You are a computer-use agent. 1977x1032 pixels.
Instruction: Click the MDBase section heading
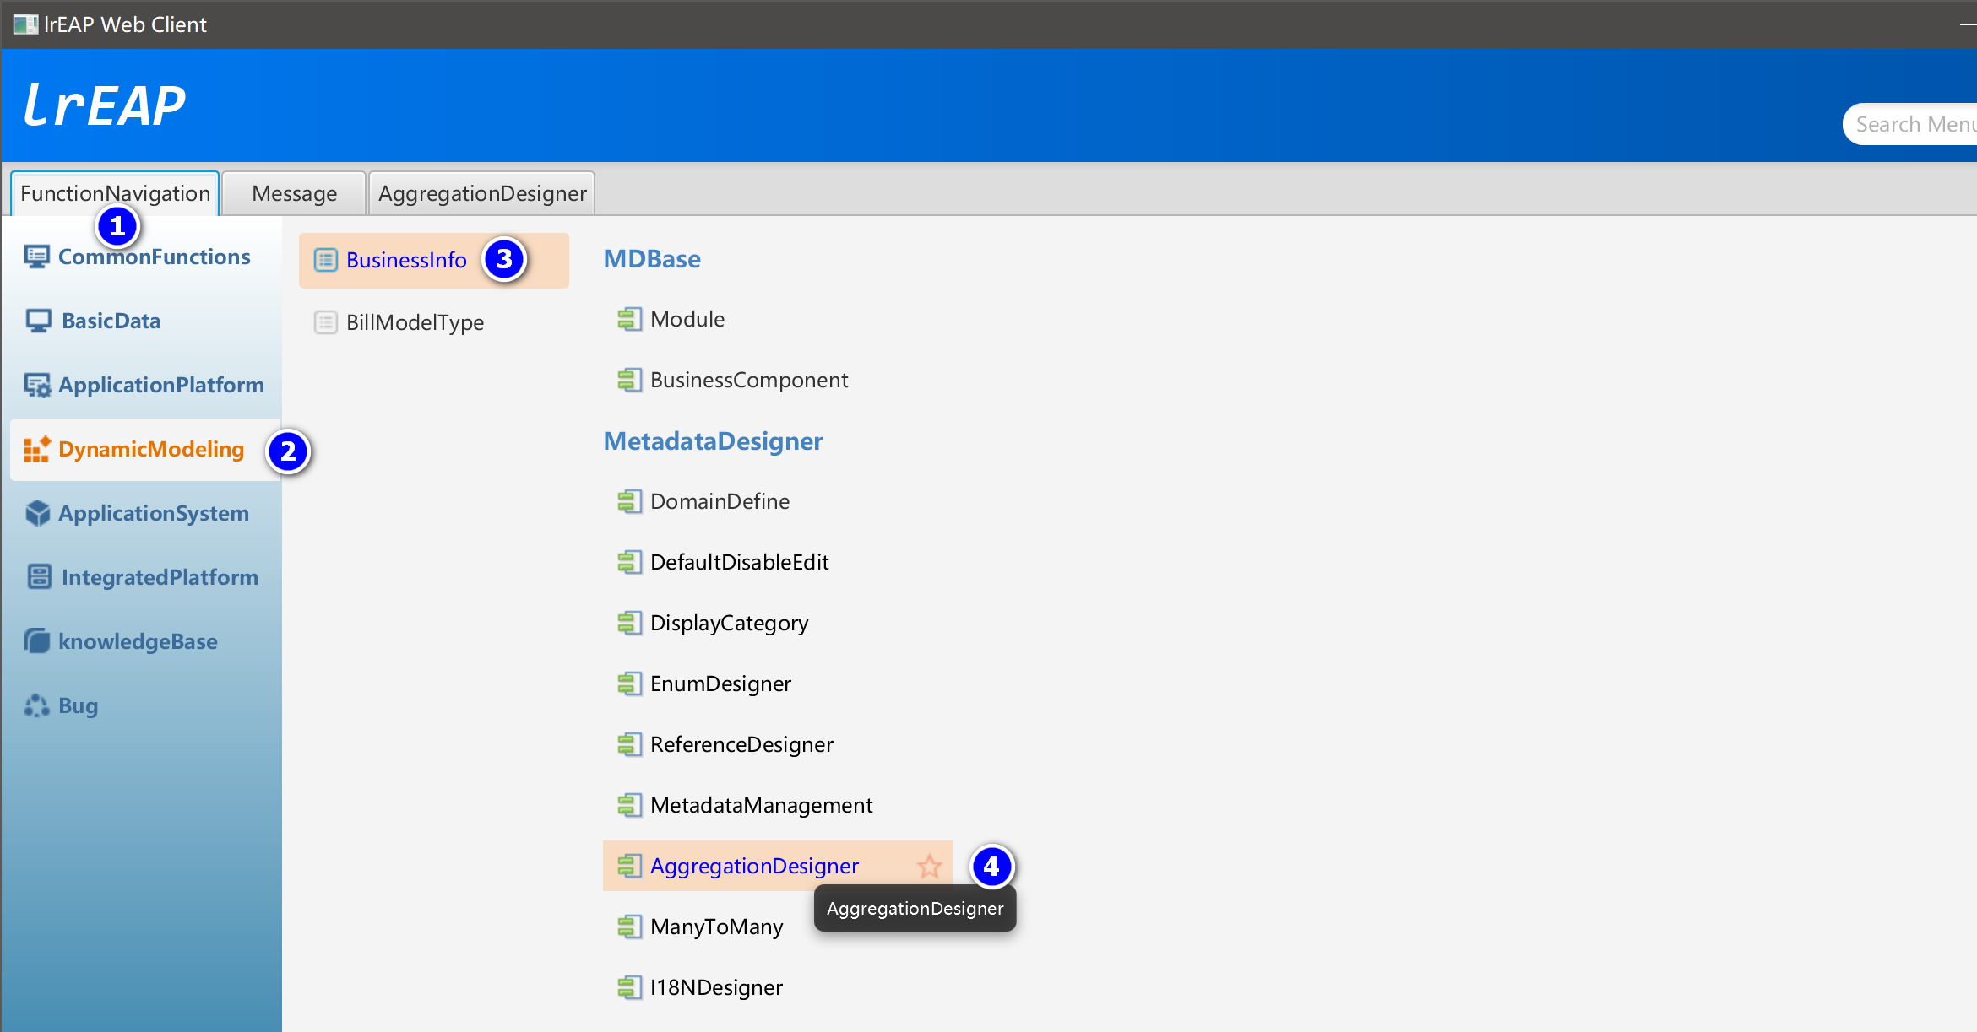pos(652,259)
